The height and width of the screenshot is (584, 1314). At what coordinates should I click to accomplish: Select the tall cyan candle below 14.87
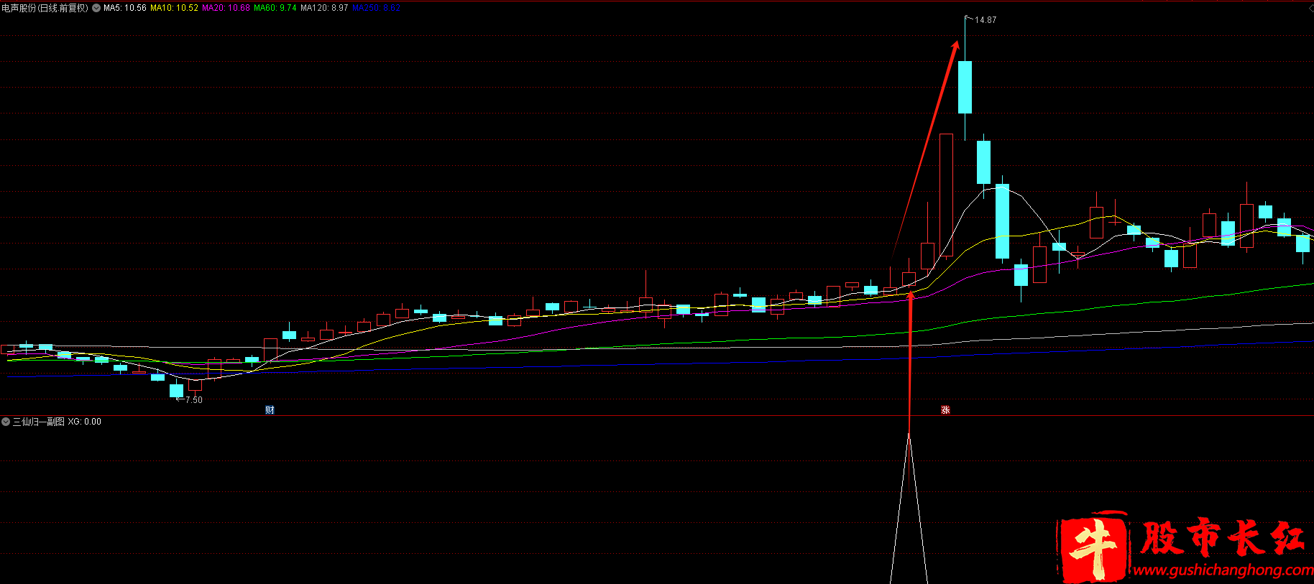pyautogui.click(x=965, y=87)
